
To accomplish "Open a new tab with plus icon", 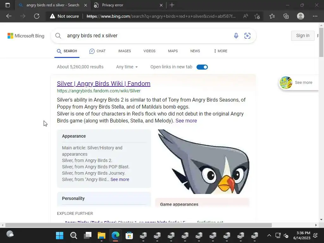I will pos(172,5).
